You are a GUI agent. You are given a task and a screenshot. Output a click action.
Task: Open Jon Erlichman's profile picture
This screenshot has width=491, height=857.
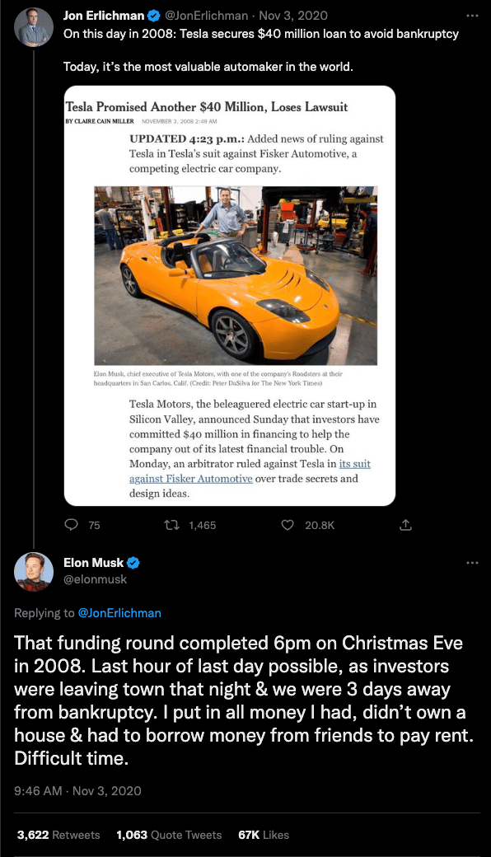[x=33, y=27]
